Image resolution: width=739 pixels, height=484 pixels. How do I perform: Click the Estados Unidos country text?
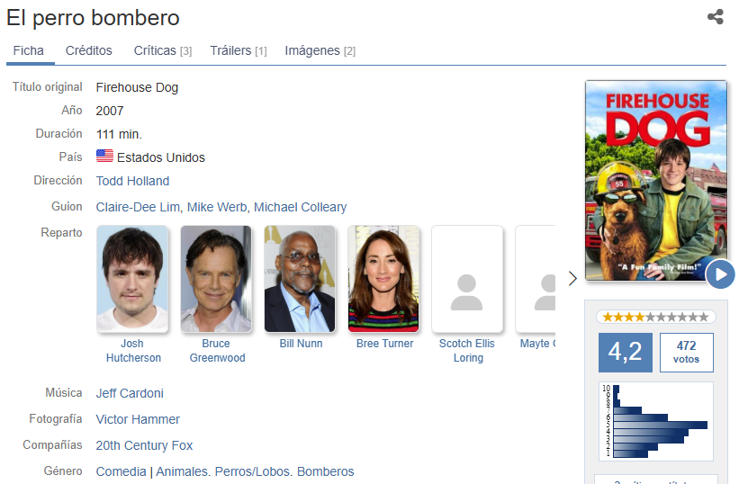click(161, 157)
